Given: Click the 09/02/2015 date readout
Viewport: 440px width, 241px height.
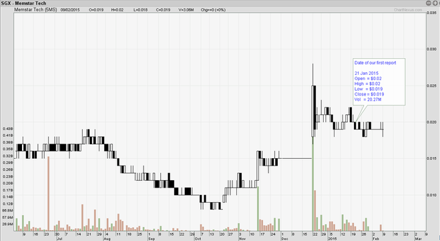Looking at the screenshot, I should (70, 10).
